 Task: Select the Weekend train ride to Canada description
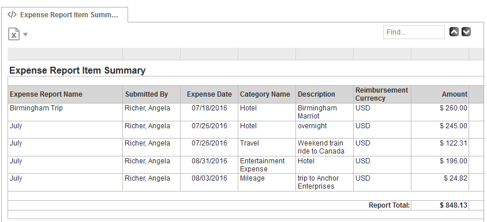[x=321, y=147]
